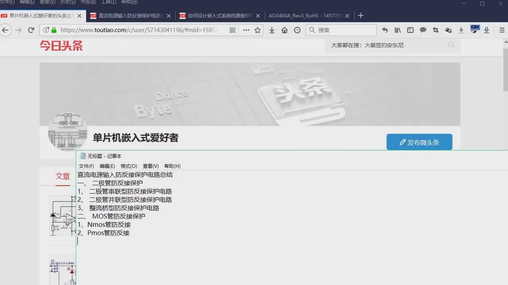Close the 单片机嵌入式爱好者 tab
508x285 pixels.
pyautogui.click(x=79, y=16)
